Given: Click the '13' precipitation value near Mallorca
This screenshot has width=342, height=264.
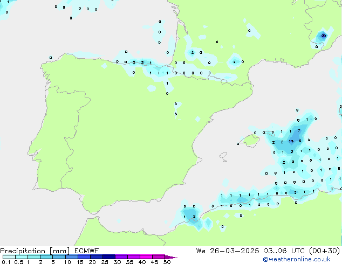Looking at the screenshot, I should coord(291,142).
